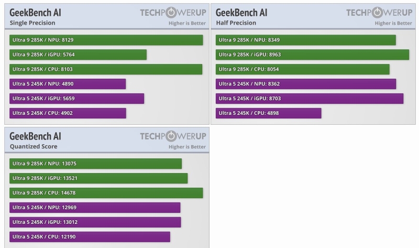The height and width of the screenshot is (248, 419).
Task: Click the Single Precision subtitle text
Action: pyautogui.click(x=32, y=23)
